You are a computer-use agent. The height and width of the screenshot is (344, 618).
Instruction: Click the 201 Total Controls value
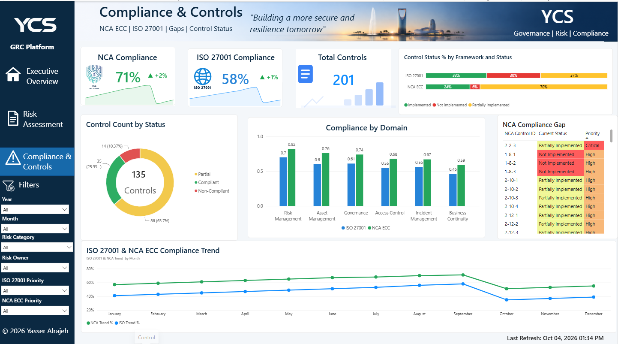point(343,80)
